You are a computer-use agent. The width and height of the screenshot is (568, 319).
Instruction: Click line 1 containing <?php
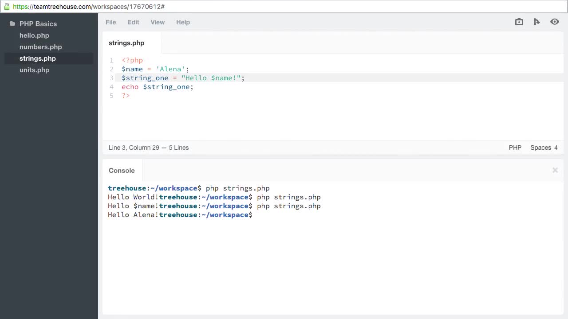pyautogui.click(x=132, y=60)
